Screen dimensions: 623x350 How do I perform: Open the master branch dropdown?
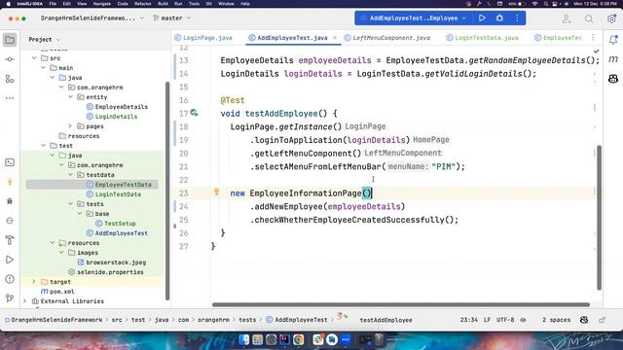pos(171,18)
